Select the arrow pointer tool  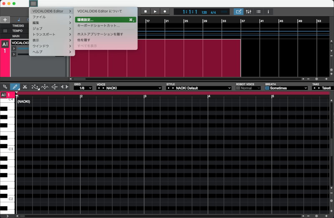(5, 87)
